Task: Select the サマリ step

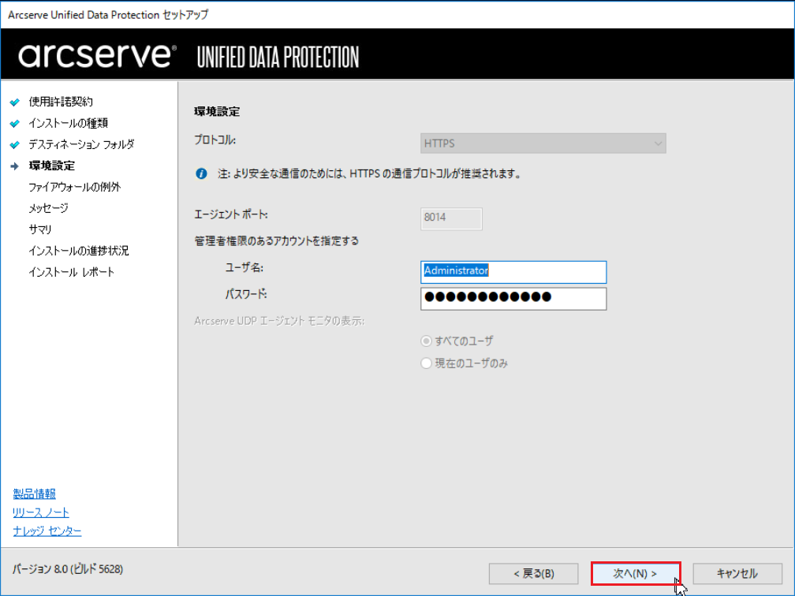Action: 40,229
